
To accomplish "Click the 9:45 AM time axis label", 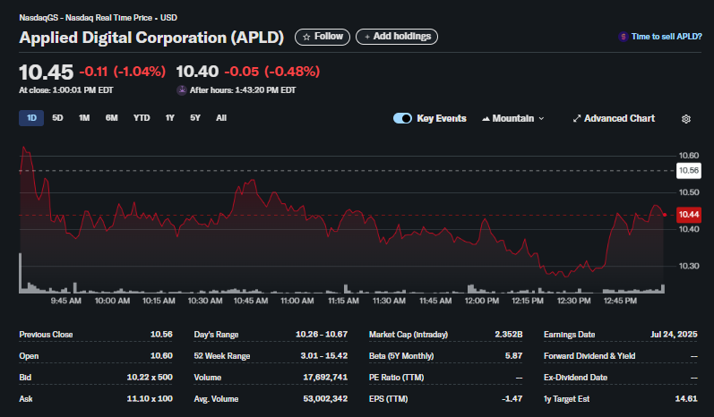I will click(x=66, y=301).
